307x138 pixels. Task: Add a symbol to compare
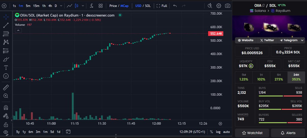tap(4, 6)
